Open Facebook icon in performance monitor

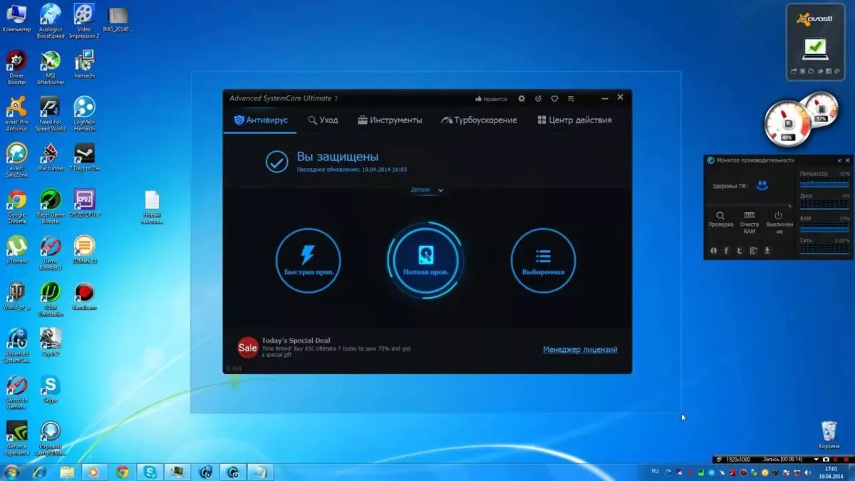point(727,251)
